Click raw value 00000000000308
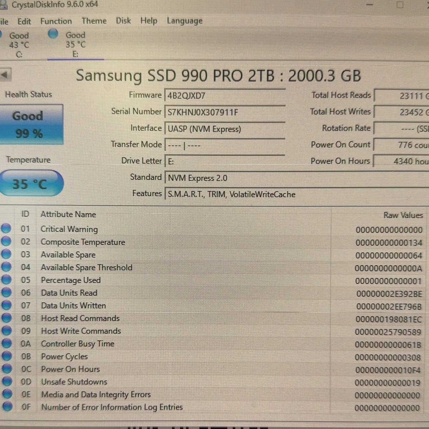This screenshot has height=429, width=429. click(x=388, y=357)
